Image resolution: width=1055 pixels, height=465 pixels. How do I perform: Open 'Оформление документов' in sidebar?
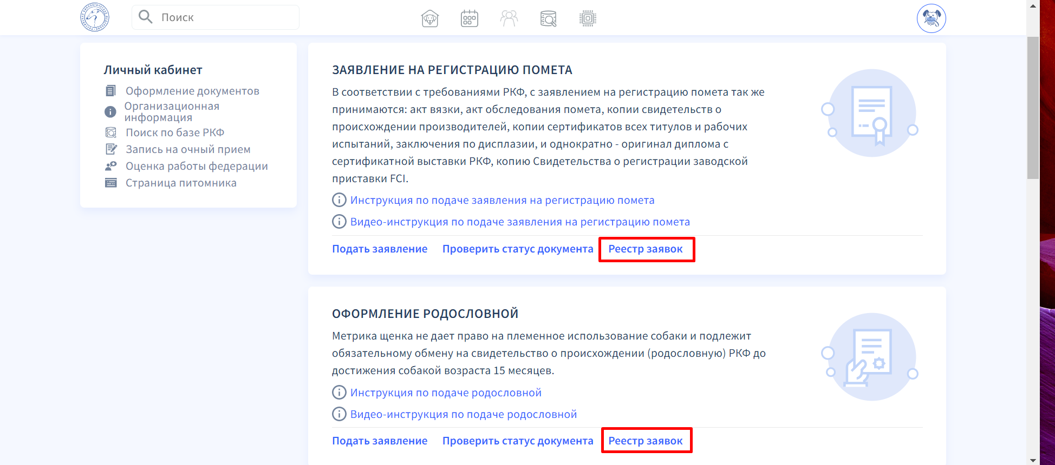192,91
